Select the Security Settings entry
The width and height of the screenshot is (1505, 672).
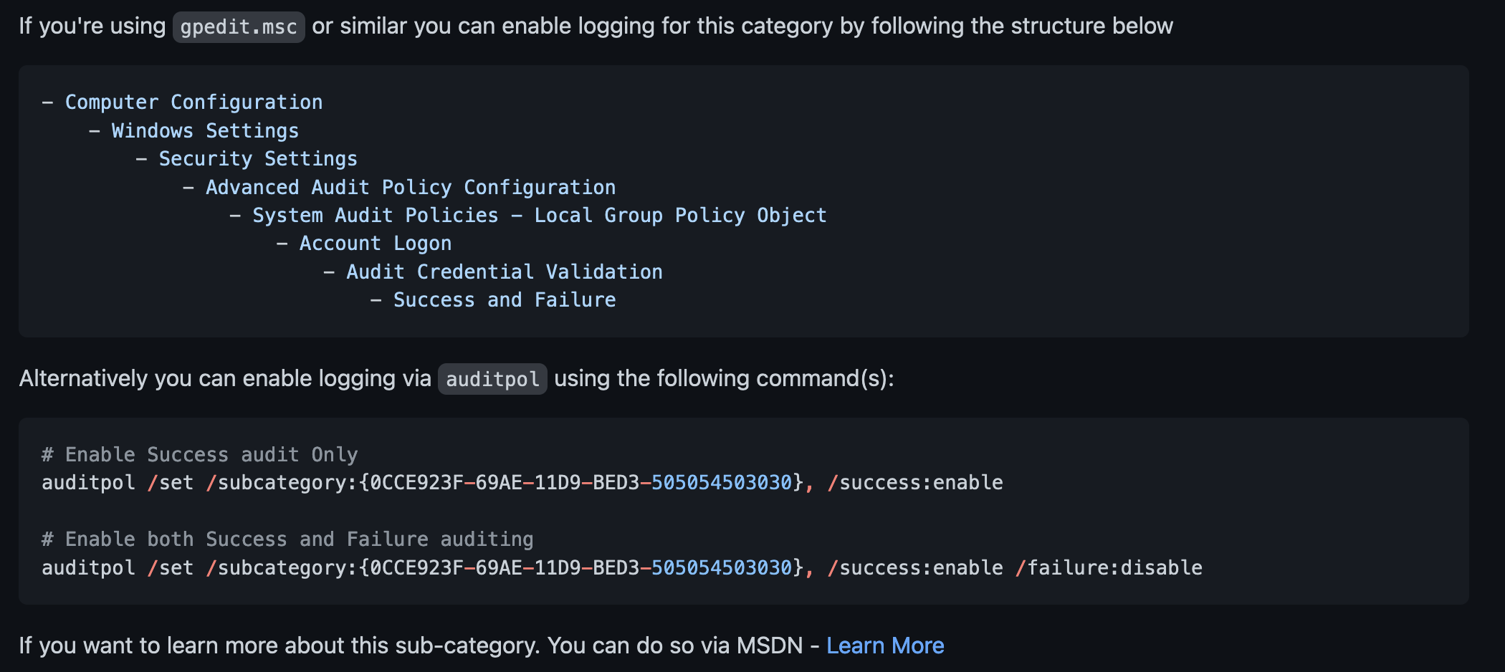pos(258,159)
